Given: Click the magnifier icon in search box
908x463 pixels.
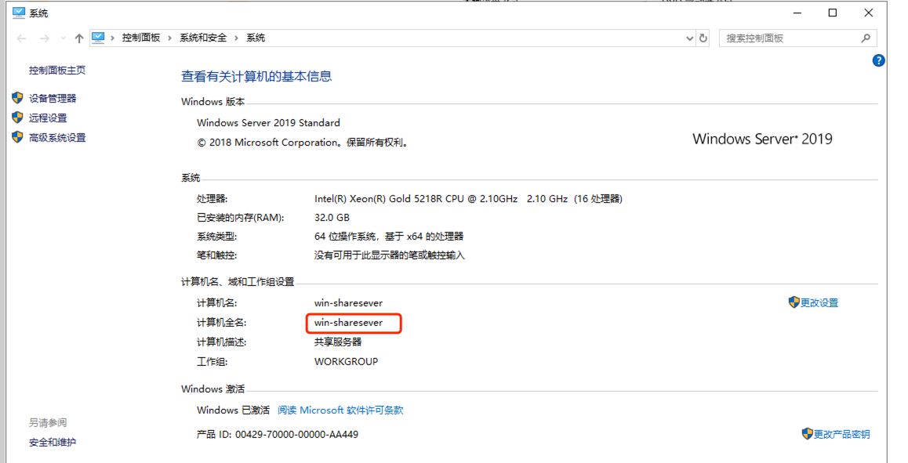Looking at the screenshot, I should (x=866, y=38).
